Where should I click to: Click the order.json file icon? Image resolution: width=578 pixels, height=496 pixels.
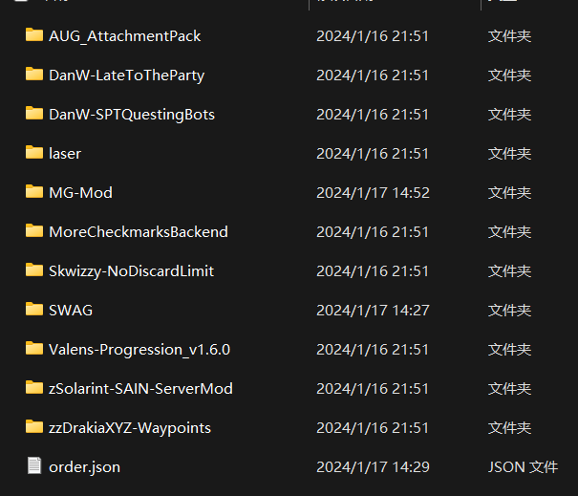pyautogui.click(x=34, y=466)
